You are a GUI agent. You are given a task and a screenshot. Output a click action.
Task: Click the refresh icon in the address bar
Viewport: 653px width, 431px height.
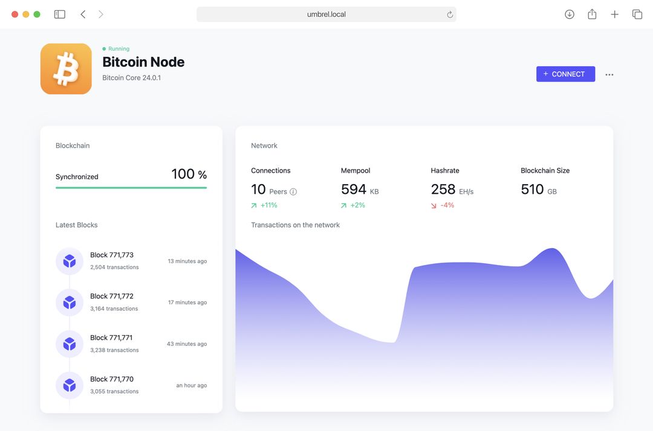click(x=449, y=14)
